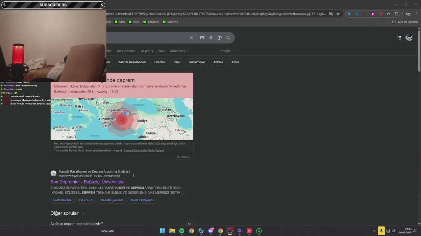Open the sinco Kick bookmark
421x236 pixels.
[134, 22]
